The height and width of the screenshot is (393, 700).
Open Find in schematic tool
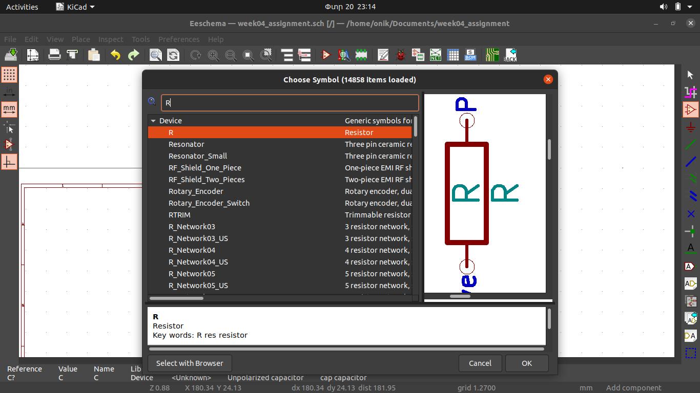click(x=156, y=55)
